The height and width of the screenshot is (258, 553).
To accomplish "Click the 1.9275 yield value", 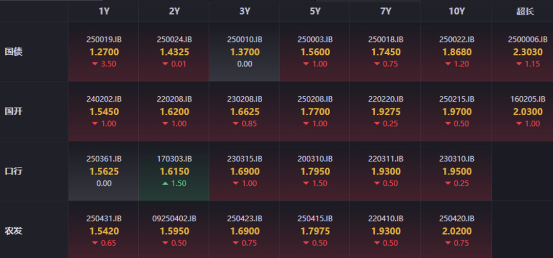I will click(386, 112).
